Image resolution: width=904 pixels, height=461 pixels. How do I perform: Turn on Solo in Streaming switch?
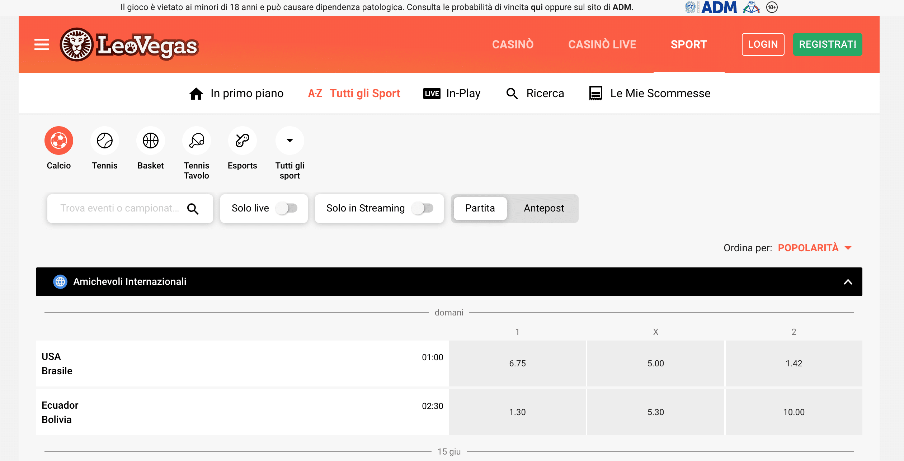click(423, 208)
